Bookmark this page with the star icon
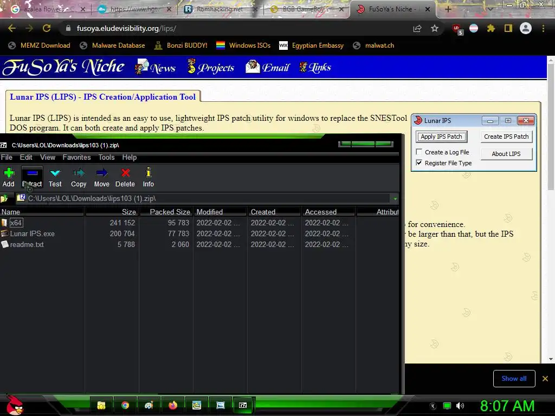This screenshot has width=555, height=416. tap(435, 28)
